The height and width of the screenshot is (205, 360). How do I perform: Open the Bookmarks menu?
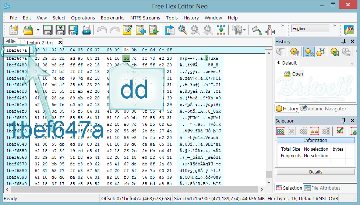113,18
